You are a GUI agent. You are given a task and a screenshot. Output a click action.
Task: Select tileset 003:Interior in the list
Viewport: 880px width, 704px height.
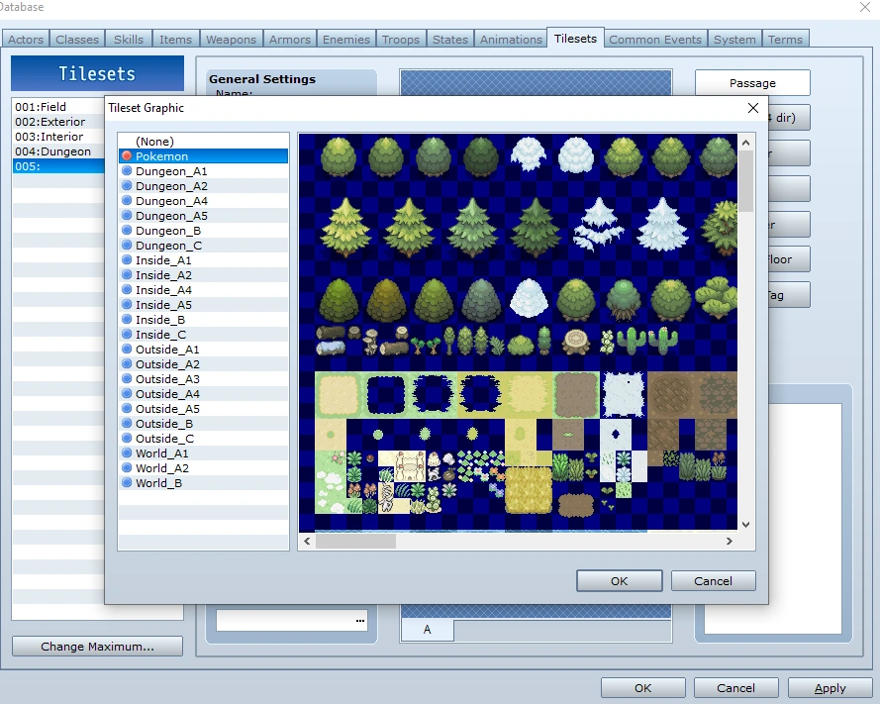(x=58, y=137)
